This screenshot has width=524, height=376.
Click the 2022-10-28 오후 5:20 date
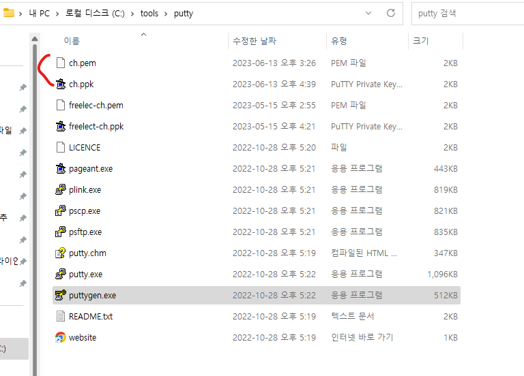[274, 147]
